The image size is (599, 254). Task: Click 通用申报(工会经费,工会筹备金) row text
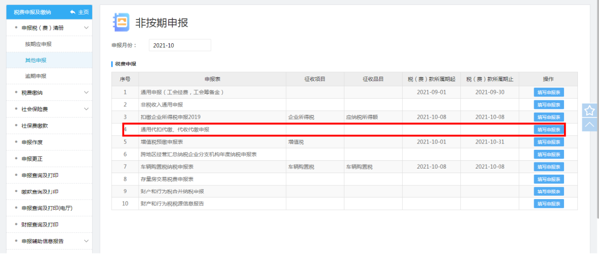pos(181,93)
